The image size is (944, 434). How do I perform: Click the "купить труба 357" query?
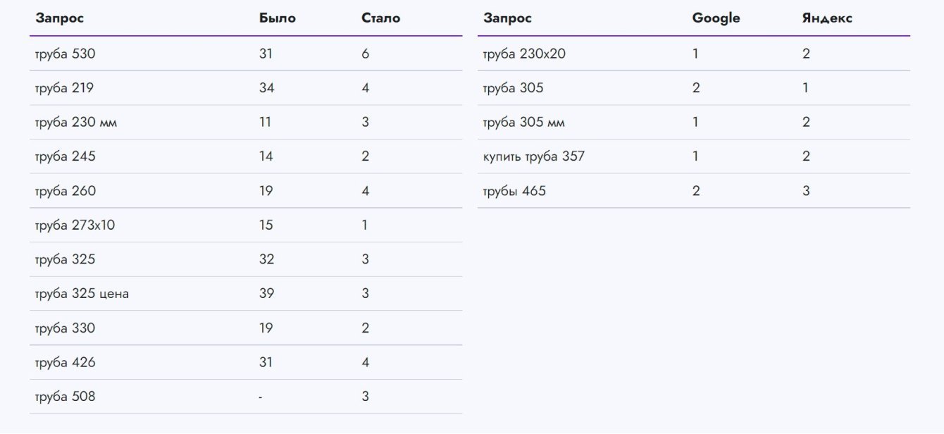coord(534,156)
